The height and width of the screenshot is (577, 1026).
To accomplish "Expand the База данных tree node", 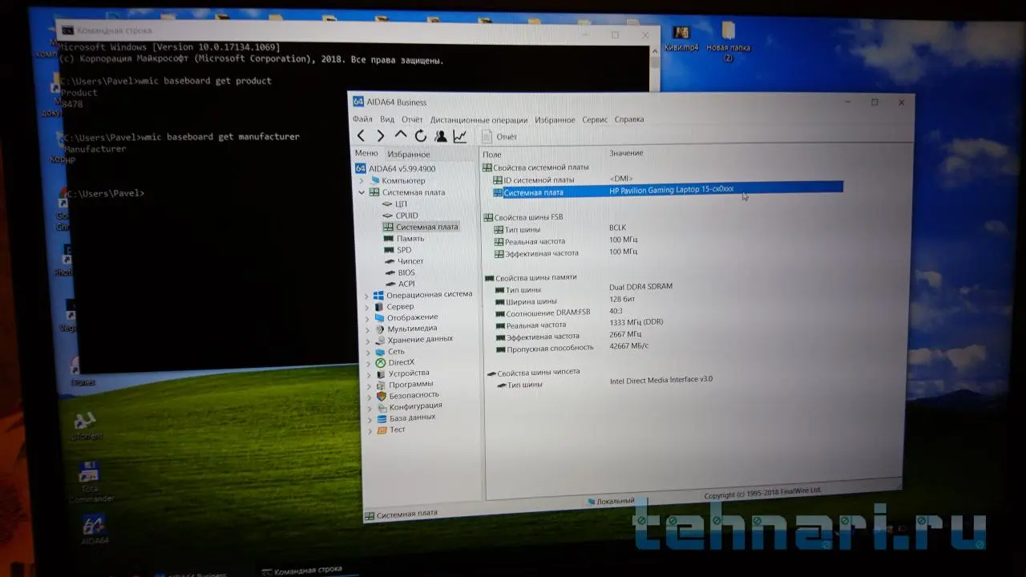I will (370, 418).
